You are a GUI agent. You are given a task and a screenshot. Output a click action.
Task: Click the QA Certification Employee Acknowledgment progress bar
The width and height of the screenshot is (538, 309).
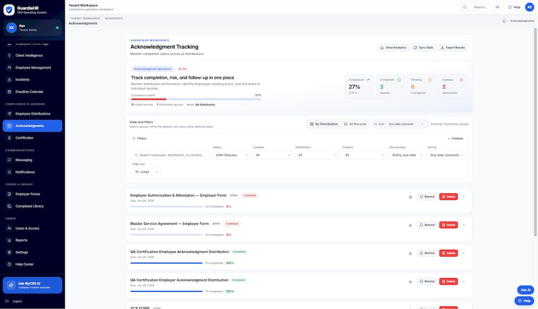point(166,263)
